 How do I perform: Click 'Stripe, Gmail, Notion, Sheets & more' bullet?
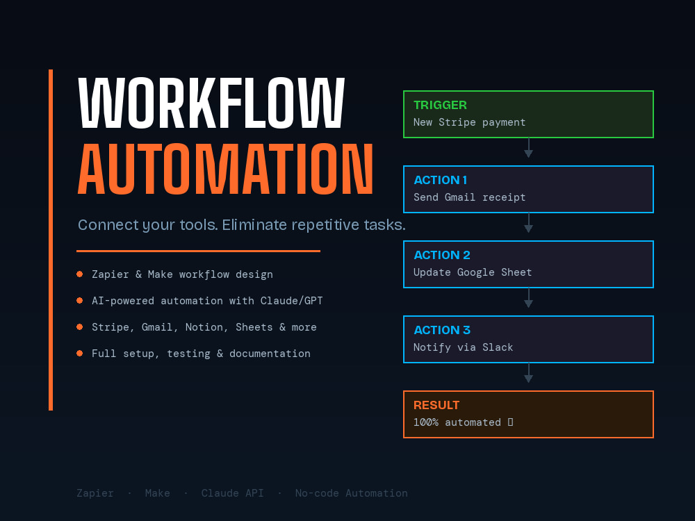pyautogui.click(x=204, y=327)
